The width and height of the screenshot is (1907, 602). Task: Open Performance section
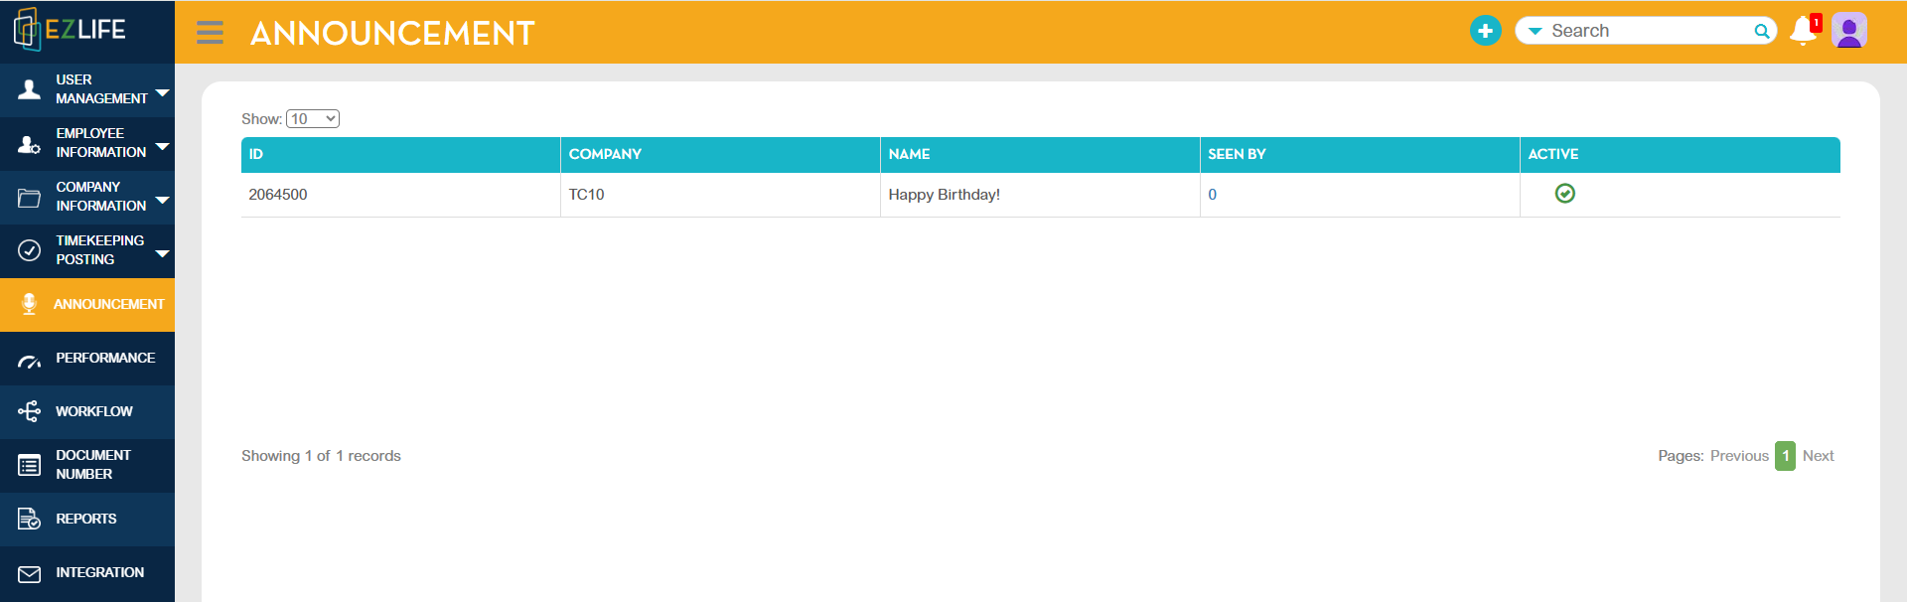tap(87, 358)
